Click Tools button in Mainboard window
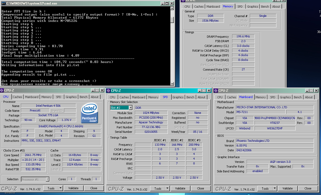The width and height of the screenshot is (321, 195). tap(265, 188)
